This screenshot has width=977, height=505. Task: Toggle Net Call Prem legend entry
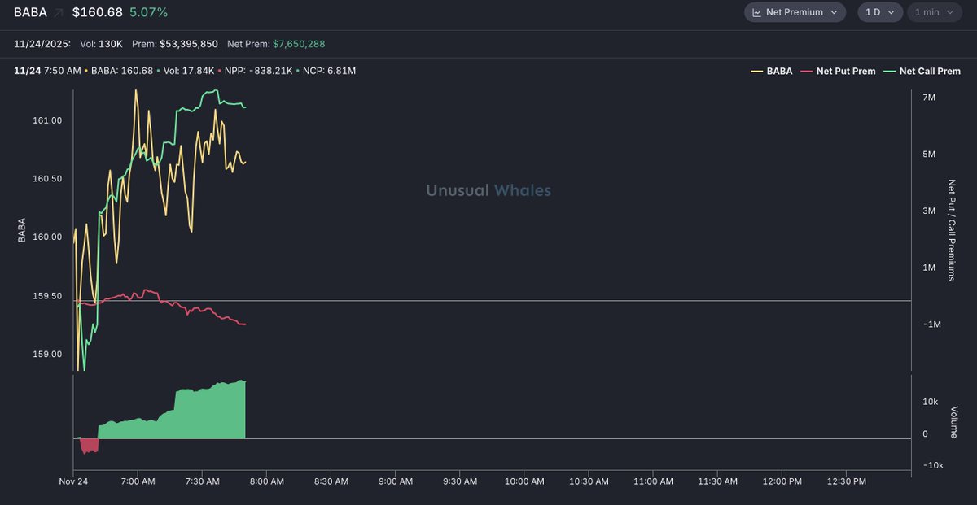click(x=930, y=71)
